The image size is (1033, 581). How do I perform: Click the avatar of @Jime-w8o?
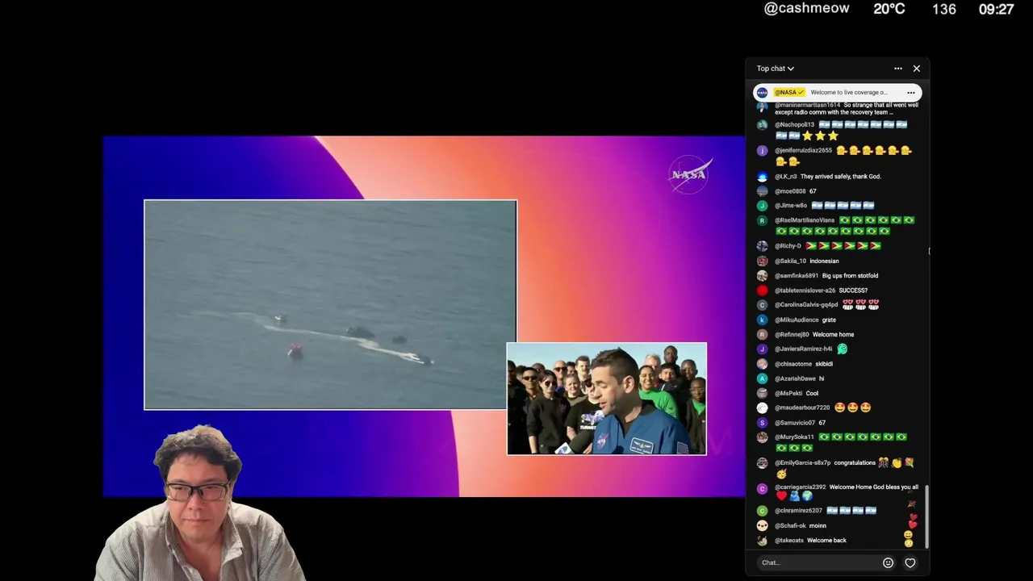[762, 206]
